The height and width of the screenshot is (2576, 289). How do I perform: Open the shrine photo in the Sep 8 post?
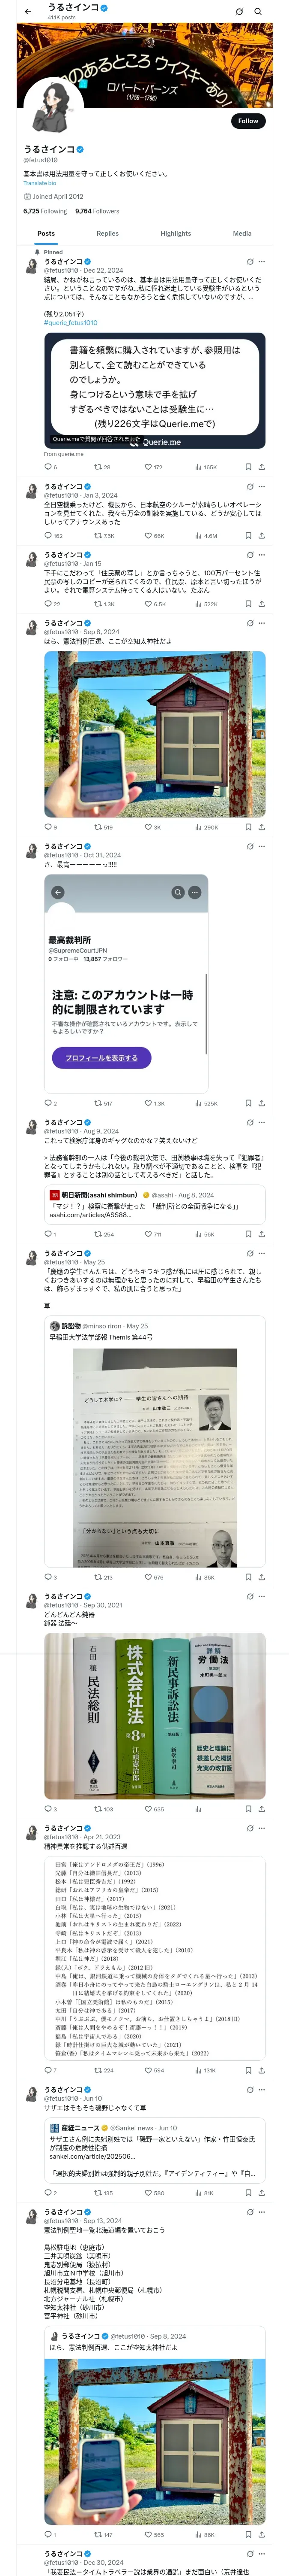[x=155, y=734]
